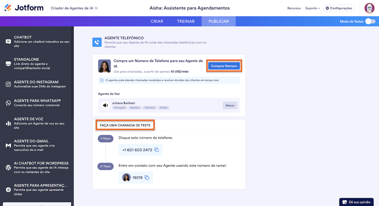Click the WhatsApp agent icon
The height and width of the screenshot is (206, 379).
pyautogui.click(x=8, y=103)
